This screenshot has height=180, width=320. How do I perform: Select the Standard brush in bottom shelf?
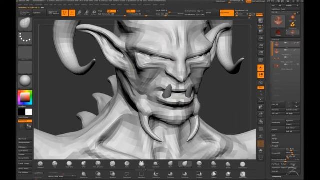(40, 164)
